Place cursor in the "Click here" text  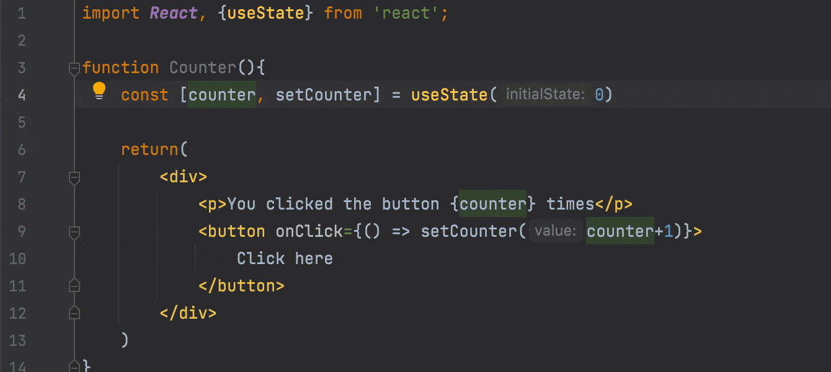click(x=285, y=259)
